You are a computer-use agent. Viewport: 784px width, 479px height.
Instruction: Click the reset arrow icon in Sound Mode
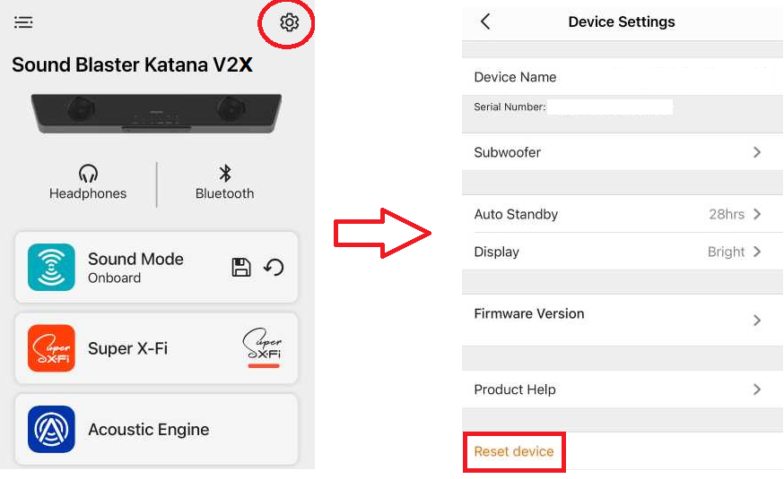pyautogui.click(x=274, y=267)
